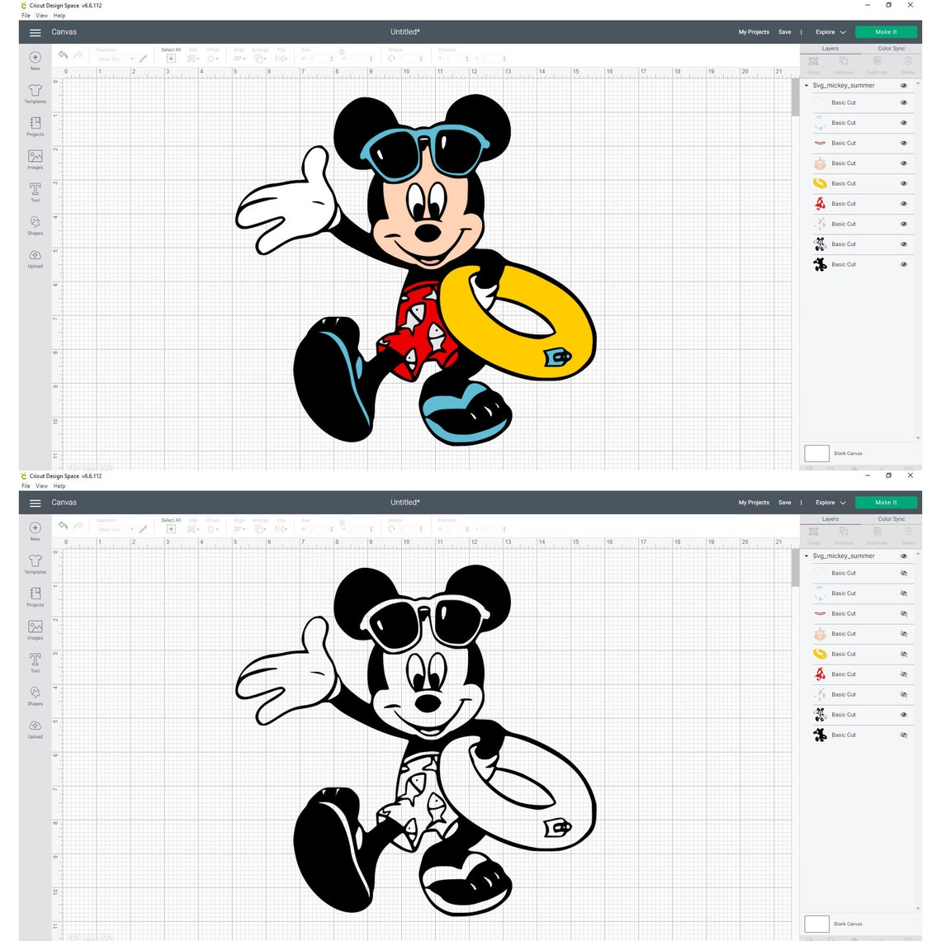
Task: Open the Operation dropdown showing Basic Cut
Action: click(113, 59)
